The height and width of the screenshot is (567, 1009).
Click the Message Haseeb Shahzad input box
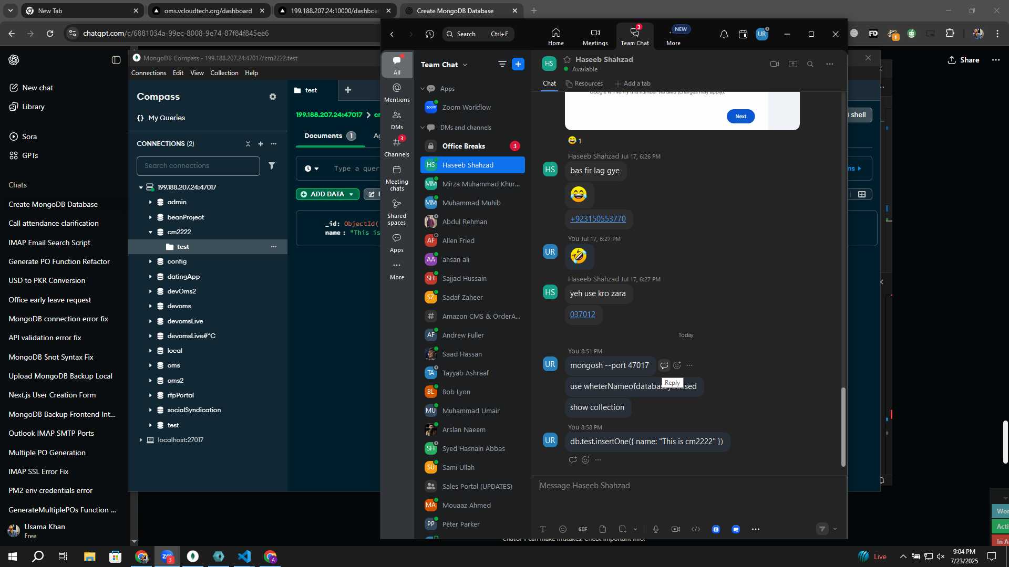(x=688, y=486)
